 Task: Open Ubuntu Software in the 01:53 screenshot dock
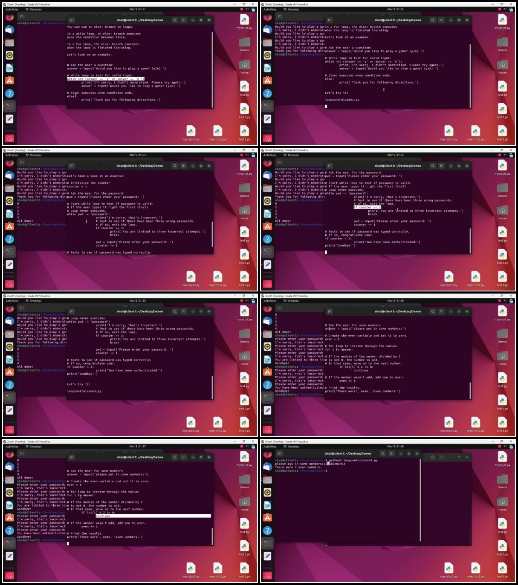[x=9, y=226]
